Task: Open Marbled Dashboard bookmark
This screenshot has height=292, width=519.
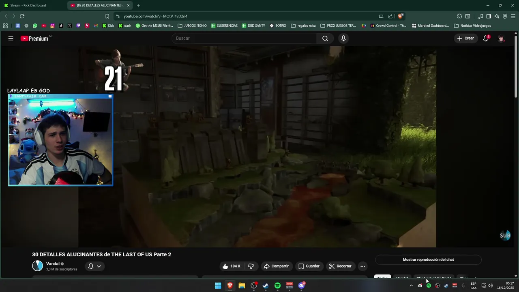Action: (x=430, y=26)
